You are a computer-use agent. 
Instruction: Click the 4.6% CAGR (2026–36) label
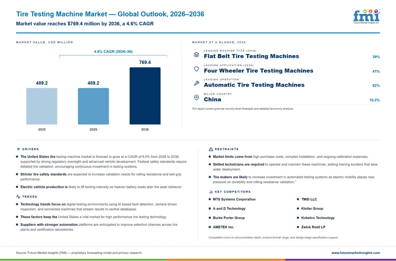point(113,51)
